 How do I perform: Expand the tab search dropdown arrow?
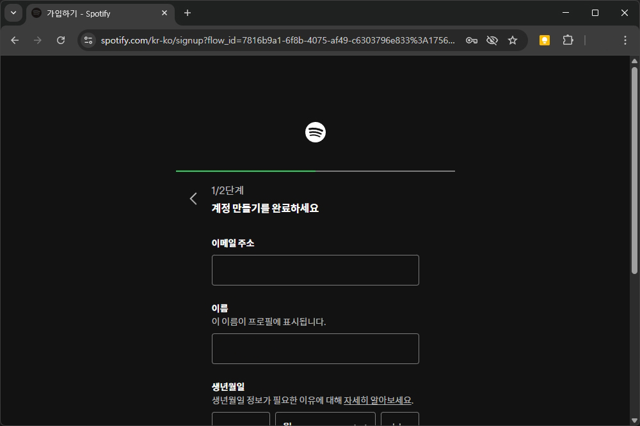click(x=13, y=13)
